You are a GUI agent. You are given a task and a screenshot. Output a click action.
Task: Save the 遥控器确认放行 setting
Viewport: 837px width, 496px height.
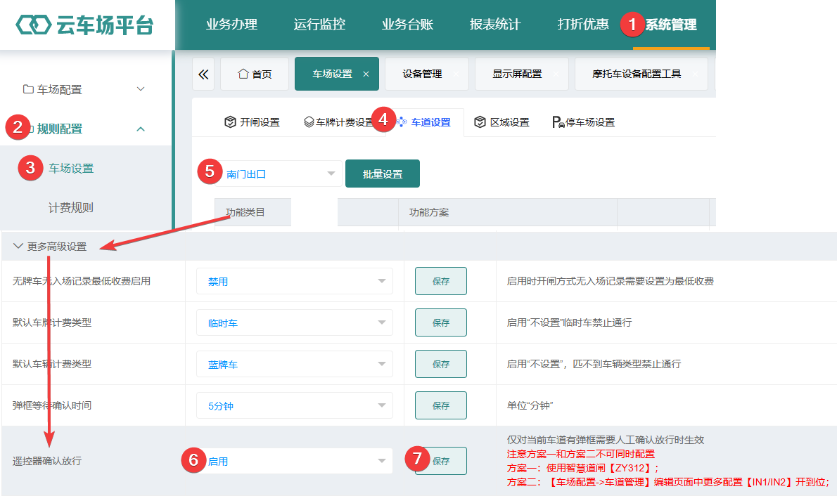(x=441, y=461)
